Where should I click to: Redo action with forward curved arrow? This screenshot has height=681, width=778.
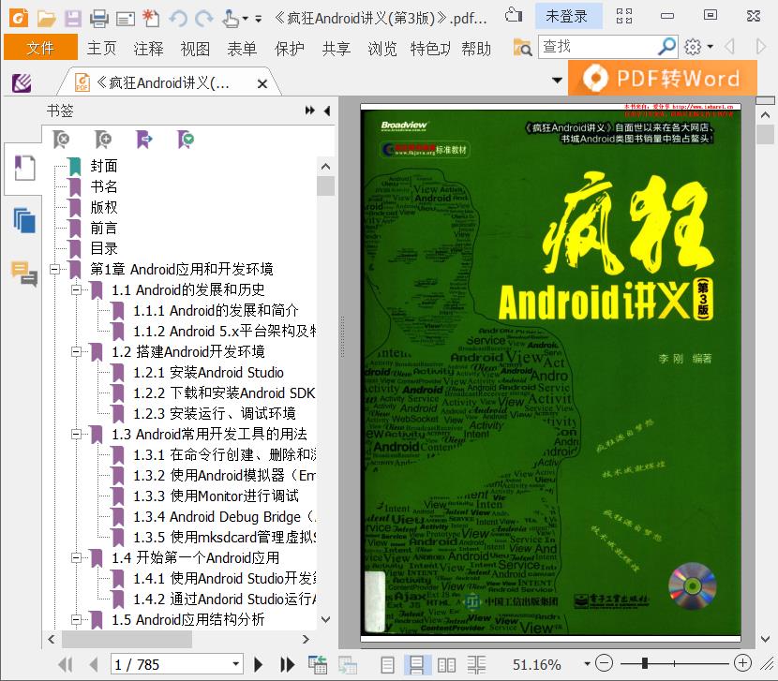(203, 19)
